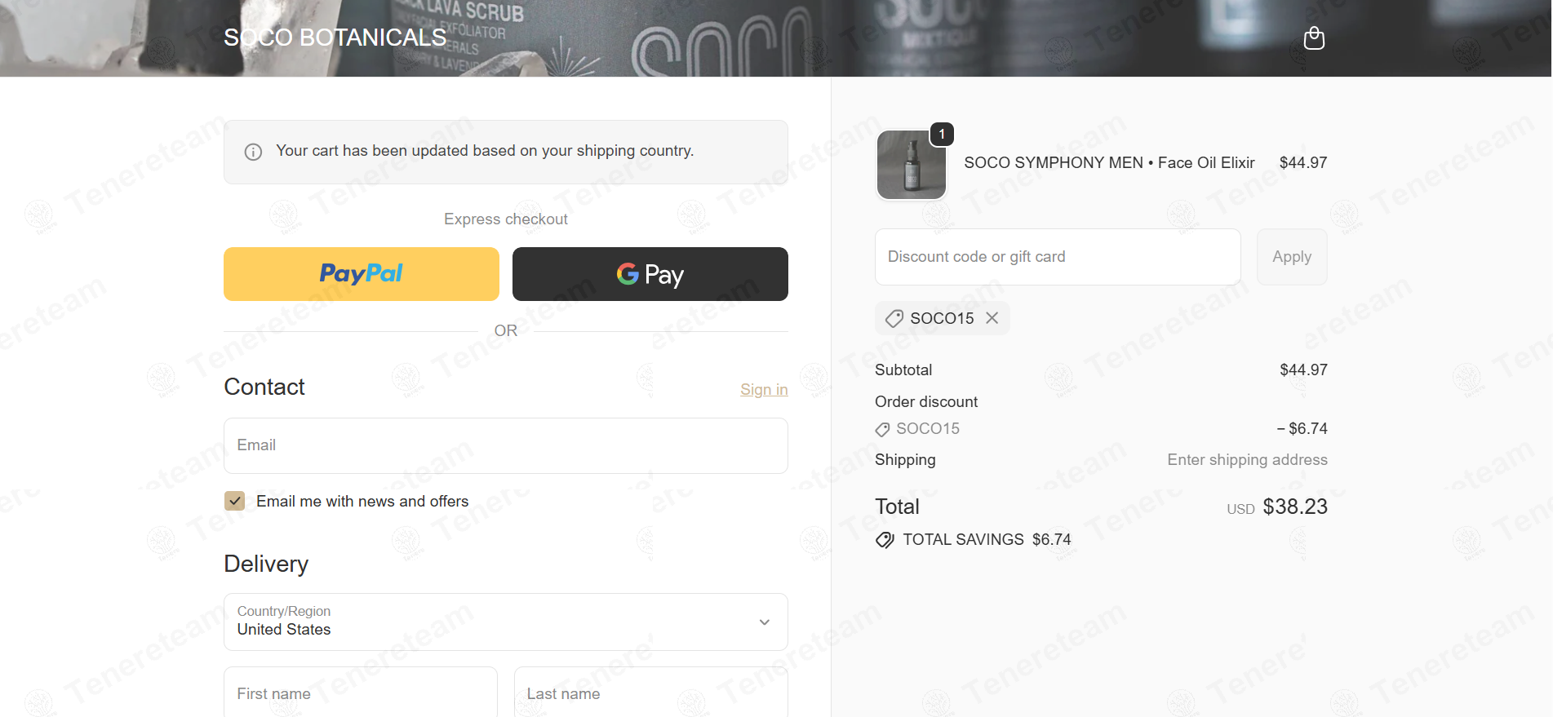
Task: Check out with PayPal express button
Action: pyautogui.click(x=362, y=274)
